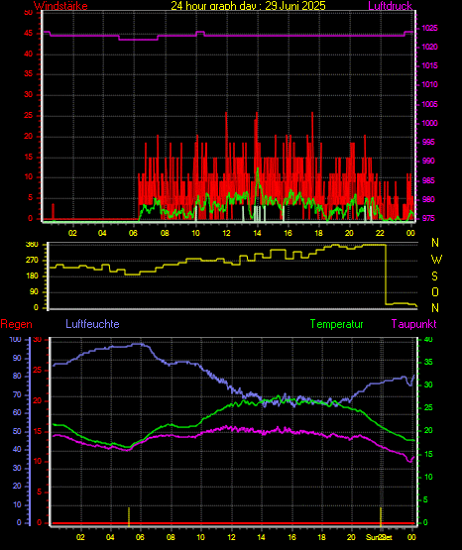The image size is (462, 550).
Task: Click the 14 hour label under the lower chart
Action: point(261,537)
